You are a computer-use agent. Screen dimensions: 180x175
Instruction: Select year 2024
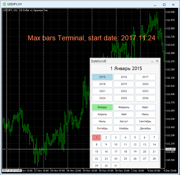[x=102, y=98]
